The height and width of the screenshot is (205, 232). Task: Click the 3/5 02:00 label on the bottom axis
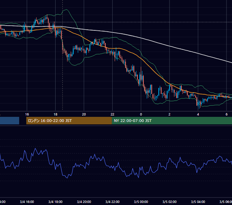170,202
